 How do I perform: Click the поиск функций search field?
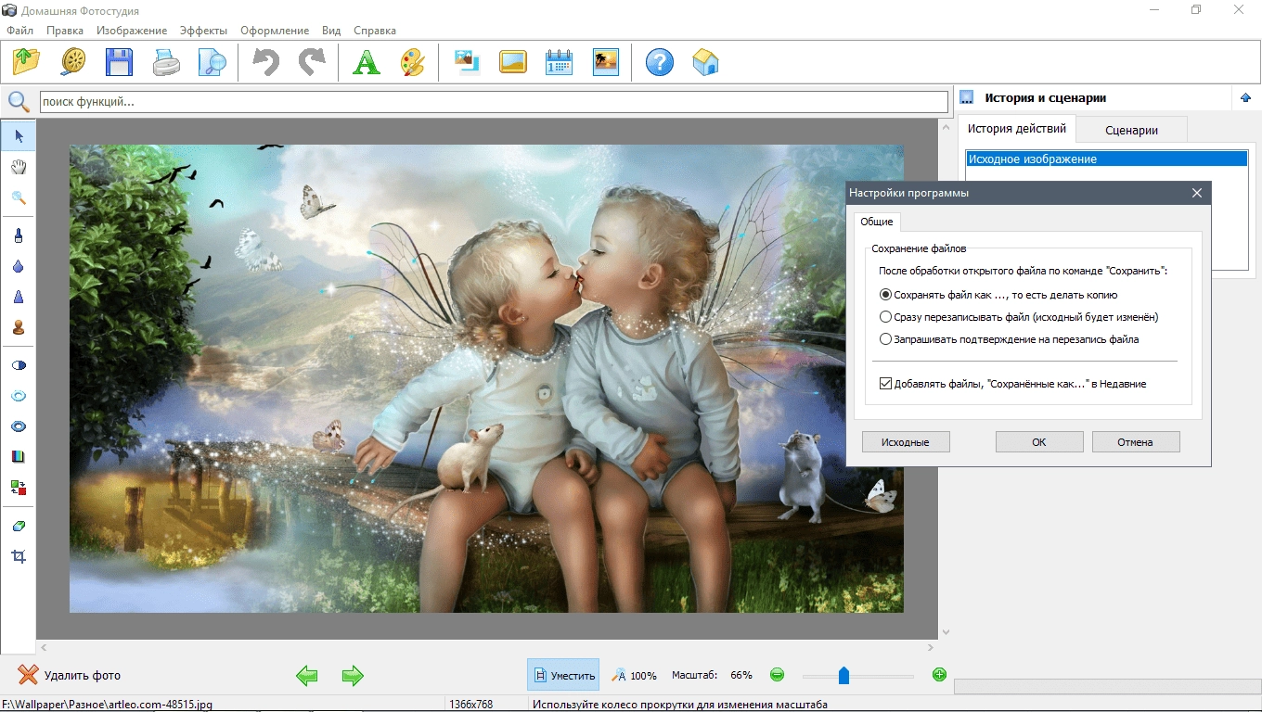click(494, 102)
